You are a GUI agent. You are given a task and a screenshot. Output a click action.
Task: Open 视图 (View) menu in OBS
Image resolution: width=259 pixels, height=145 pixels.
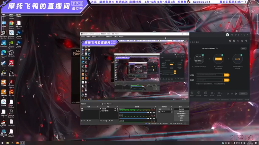(x=94, y=36)
